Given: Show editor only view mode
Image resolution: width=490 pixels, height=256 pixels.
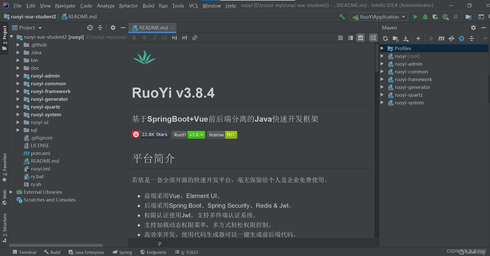Looking at the screenshot, I should tap(340, 38).
